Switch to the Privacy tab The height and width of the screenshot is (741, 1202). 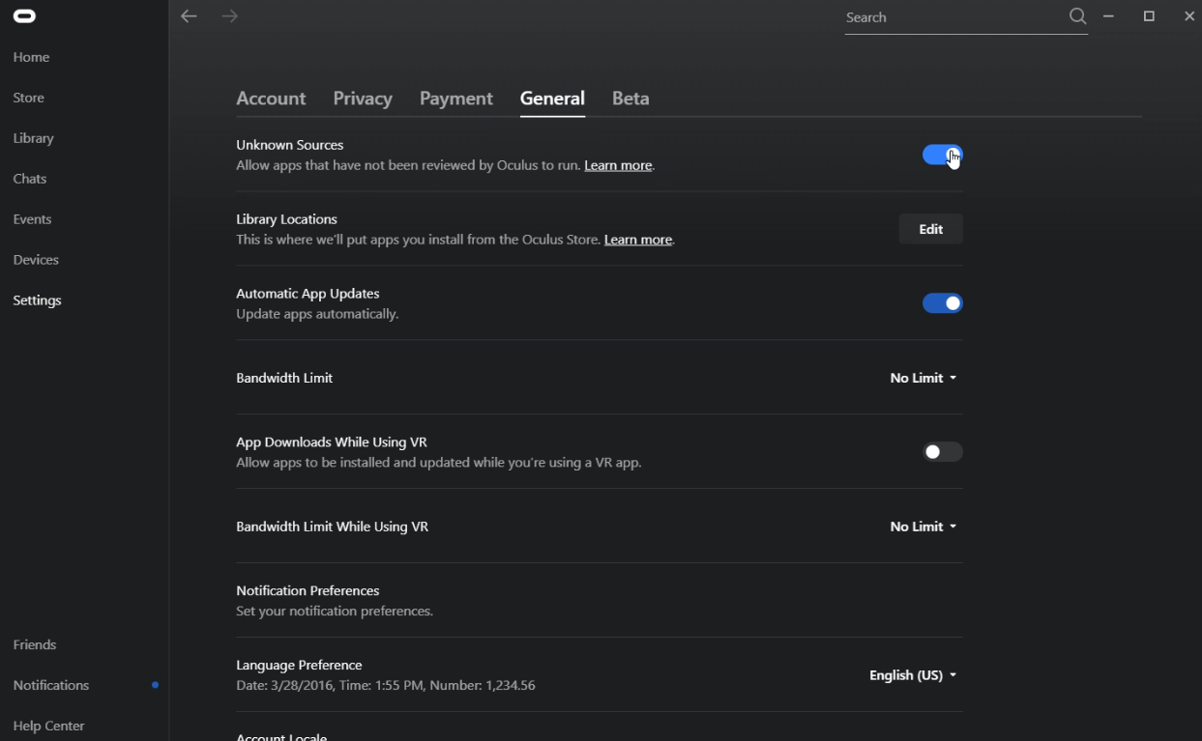(363, 99)
